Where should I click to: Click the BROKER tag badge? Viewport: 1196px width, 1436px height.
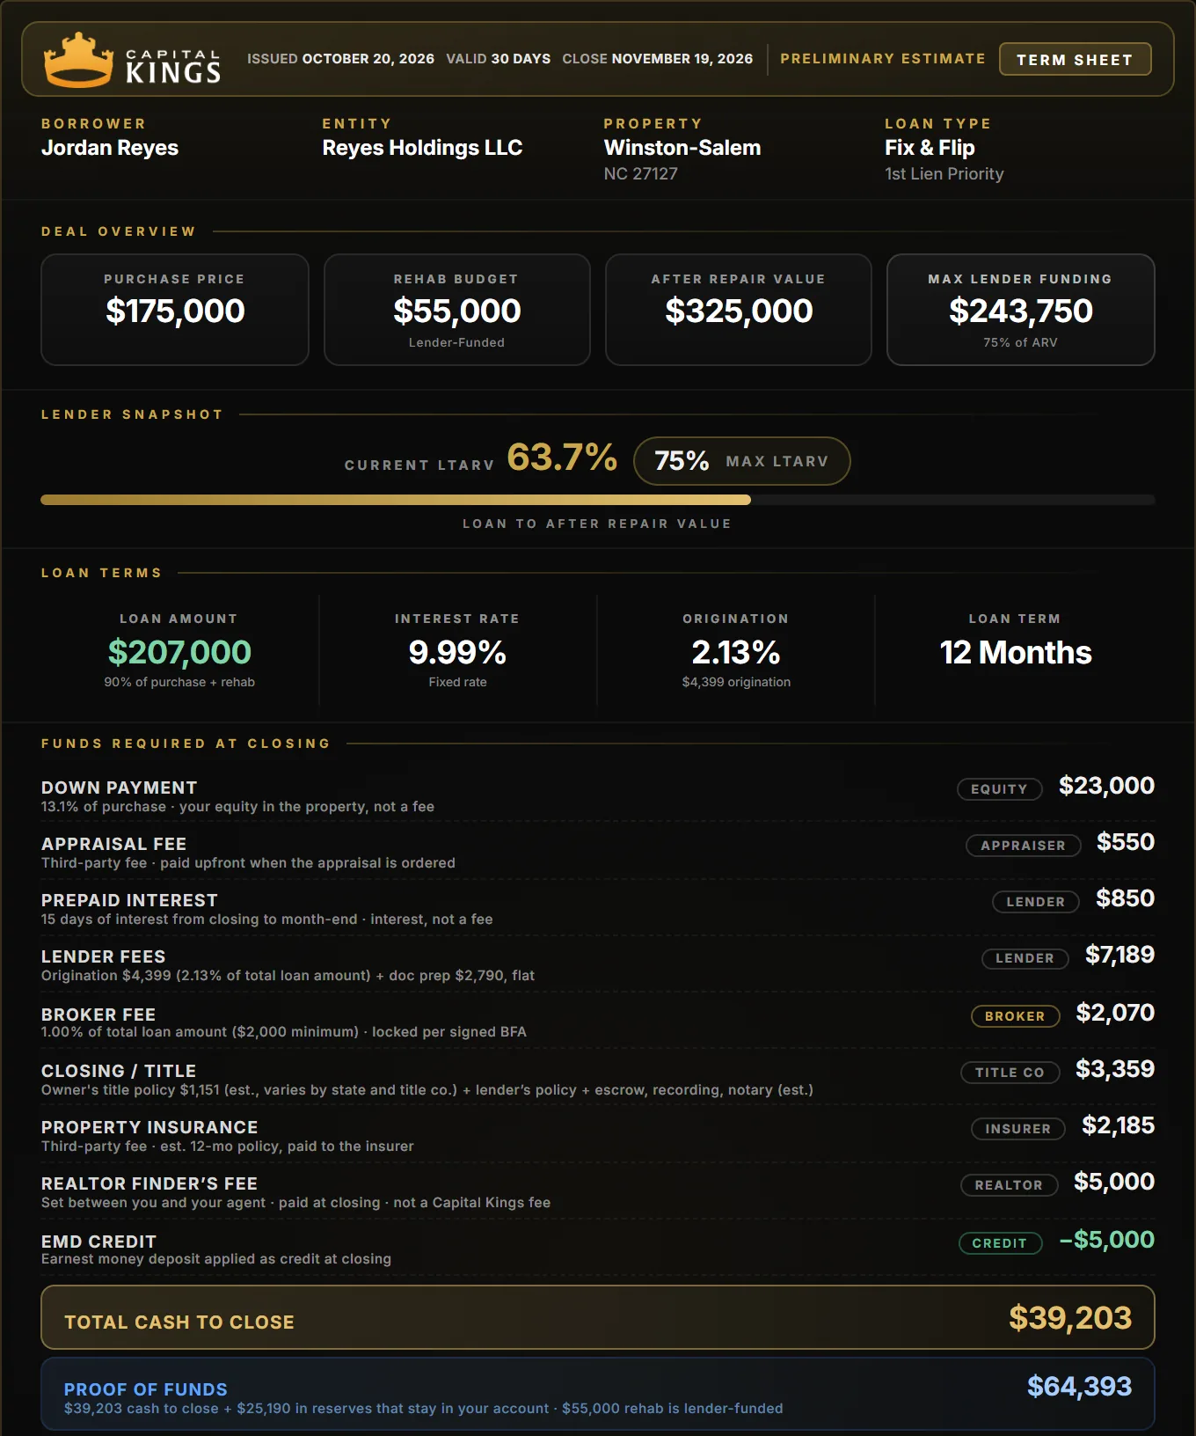point(1015,1016)
